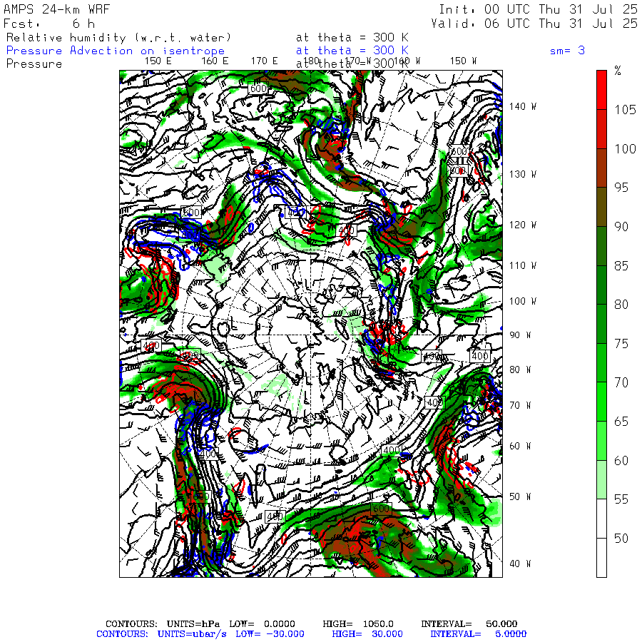Click the blue 'UNITS=ubar/s' legend text
This screenshot has width=642, height=642.
click(192, 634)
